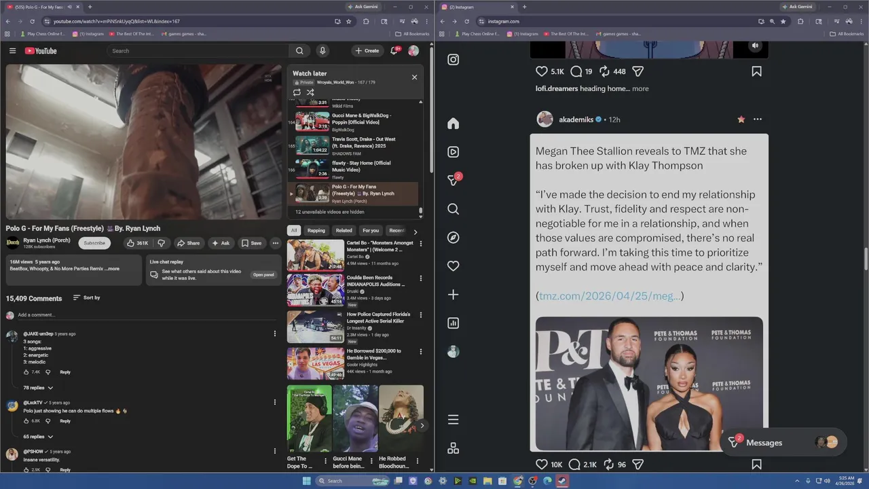Like the akademiks post with 10K likes
The width and height of the screenshot is (869, 489).
(x=542, y=465)
